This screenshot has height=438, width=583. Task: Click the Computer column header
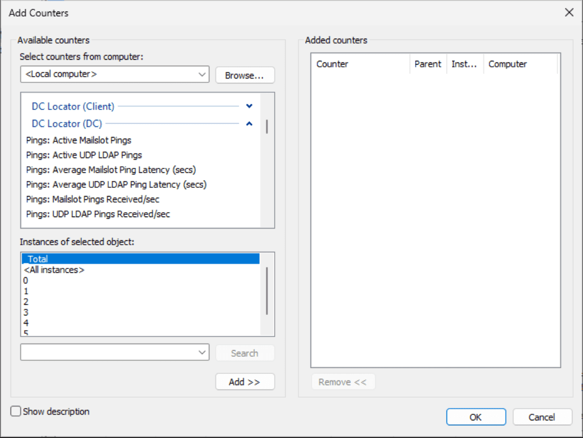click(508, 64)
